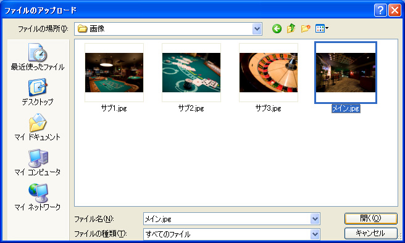Click the 開く(O) button

[370, 218]
